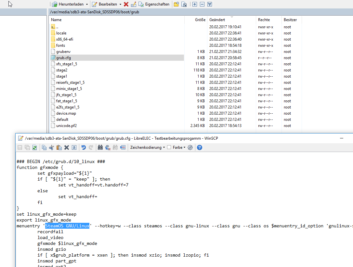Sort by the Geändert column header
The height and width of the screenshot is (267, 353).
(232, 20)
